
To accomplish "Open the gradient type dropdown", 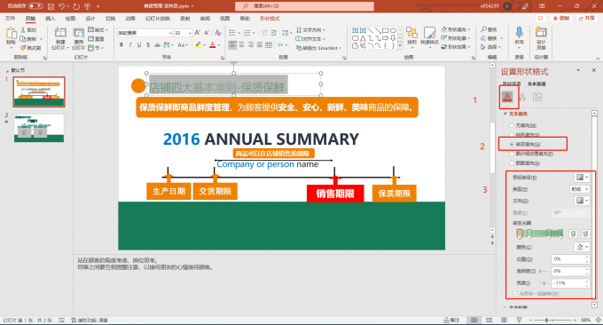I will pos(579,189).
